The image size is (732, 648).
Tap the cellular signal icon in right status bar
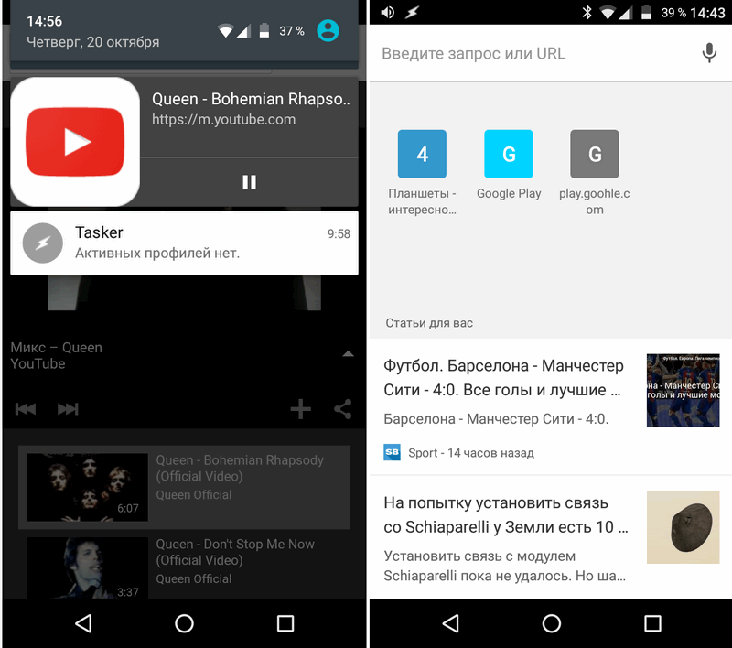pos(626,13)
